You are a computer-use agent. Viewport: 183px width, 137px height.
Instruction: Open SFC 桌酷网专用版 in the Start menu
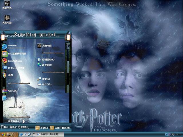(14, 54)
